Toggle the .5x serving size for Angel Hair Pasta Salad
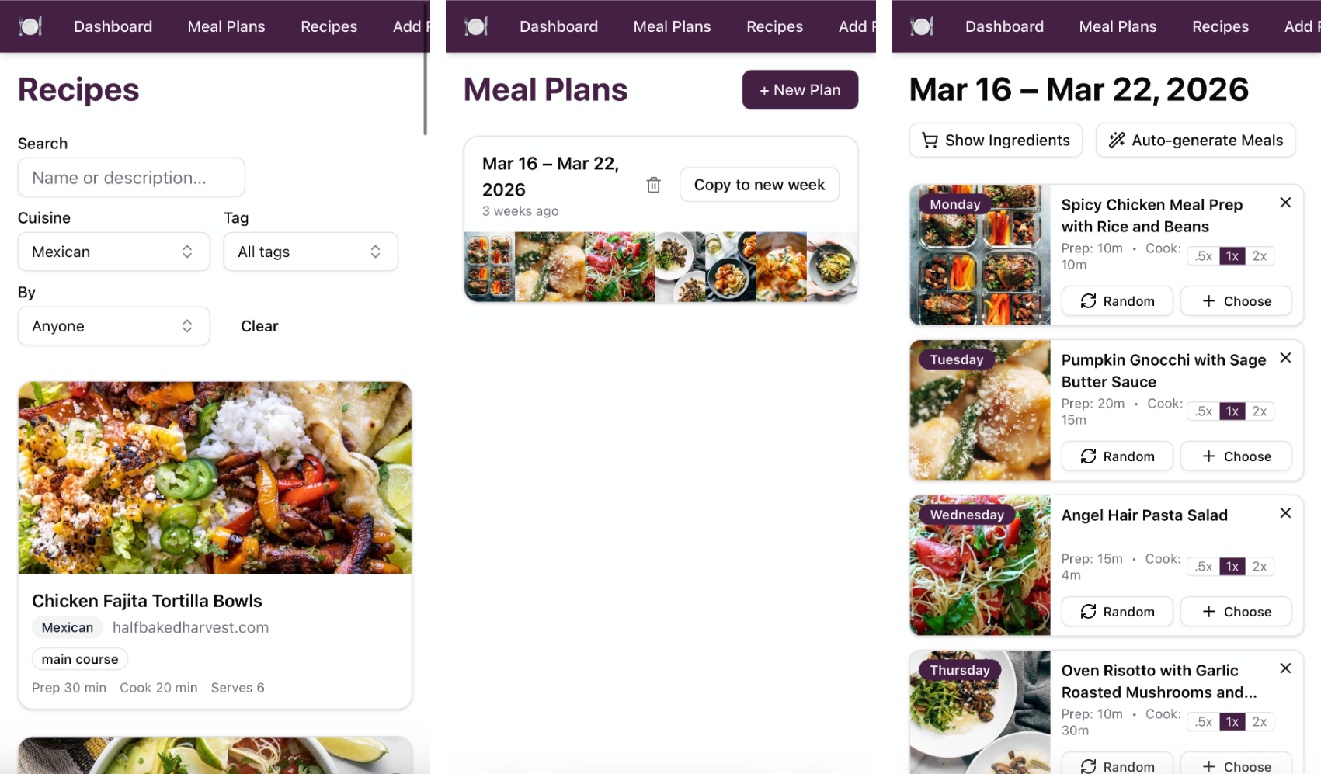Screen dimensions: 1321x774 point(1202,566)
